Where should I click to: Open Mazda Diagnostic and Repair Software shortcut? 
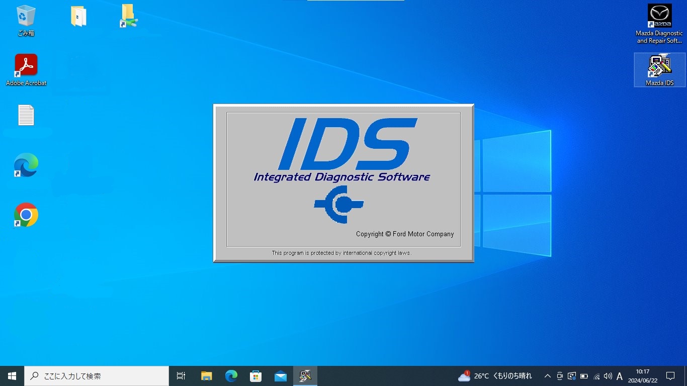coord(659,24)
